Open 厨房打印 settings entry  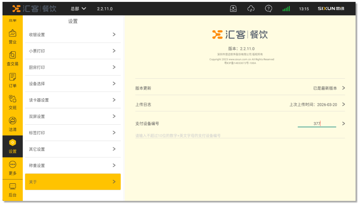click(73, 67)
